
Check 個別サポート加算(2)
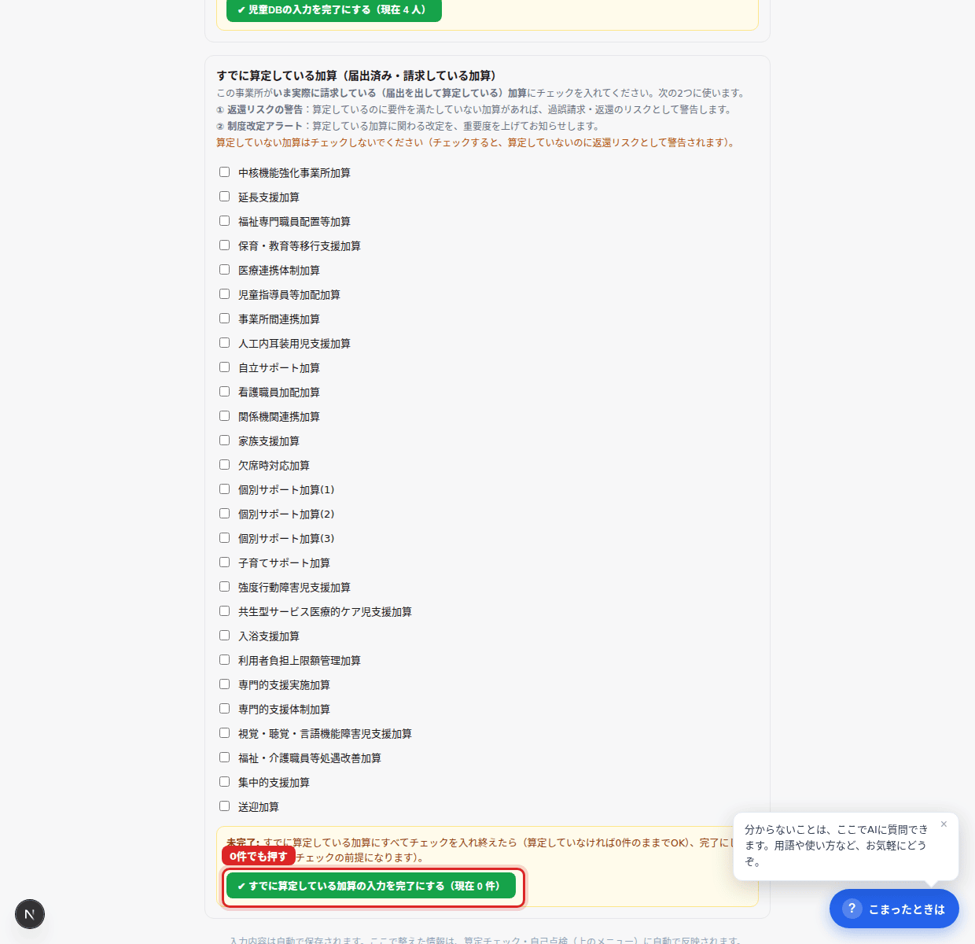click(x=224, y=514)
